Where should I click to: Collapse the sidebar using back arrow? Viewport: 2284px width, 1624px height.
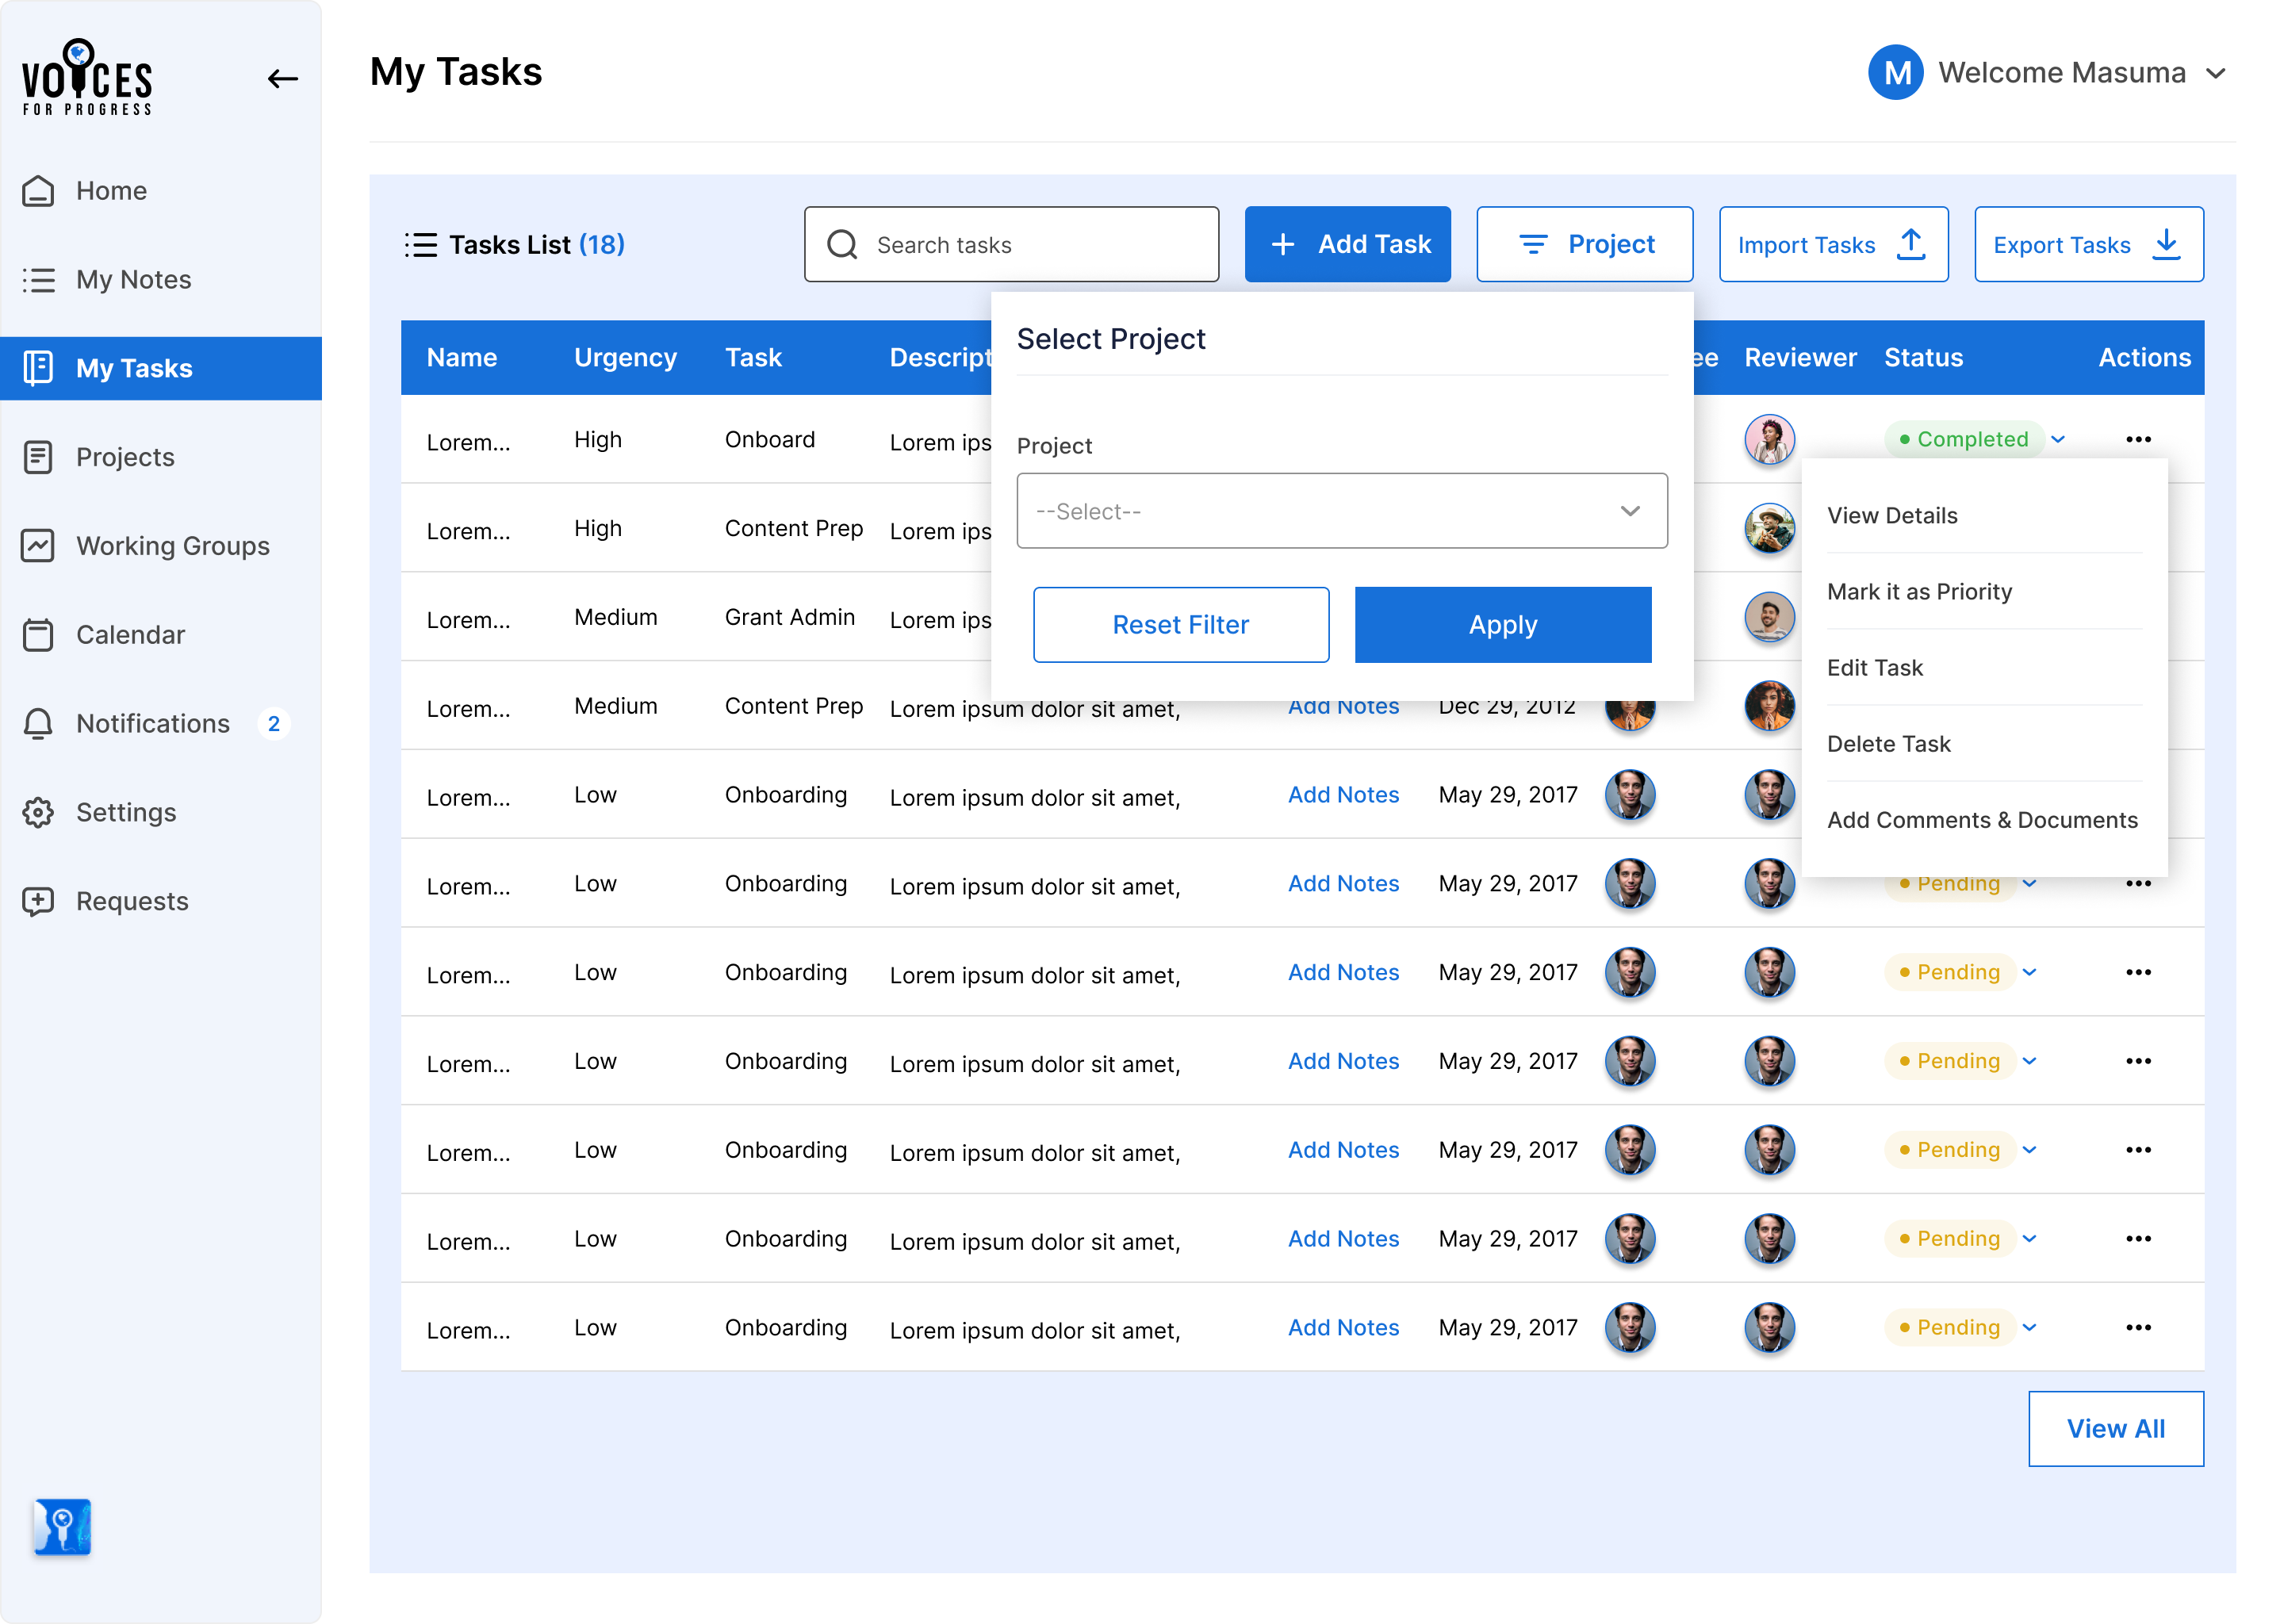pyautogui.click(x=283, y=78)
